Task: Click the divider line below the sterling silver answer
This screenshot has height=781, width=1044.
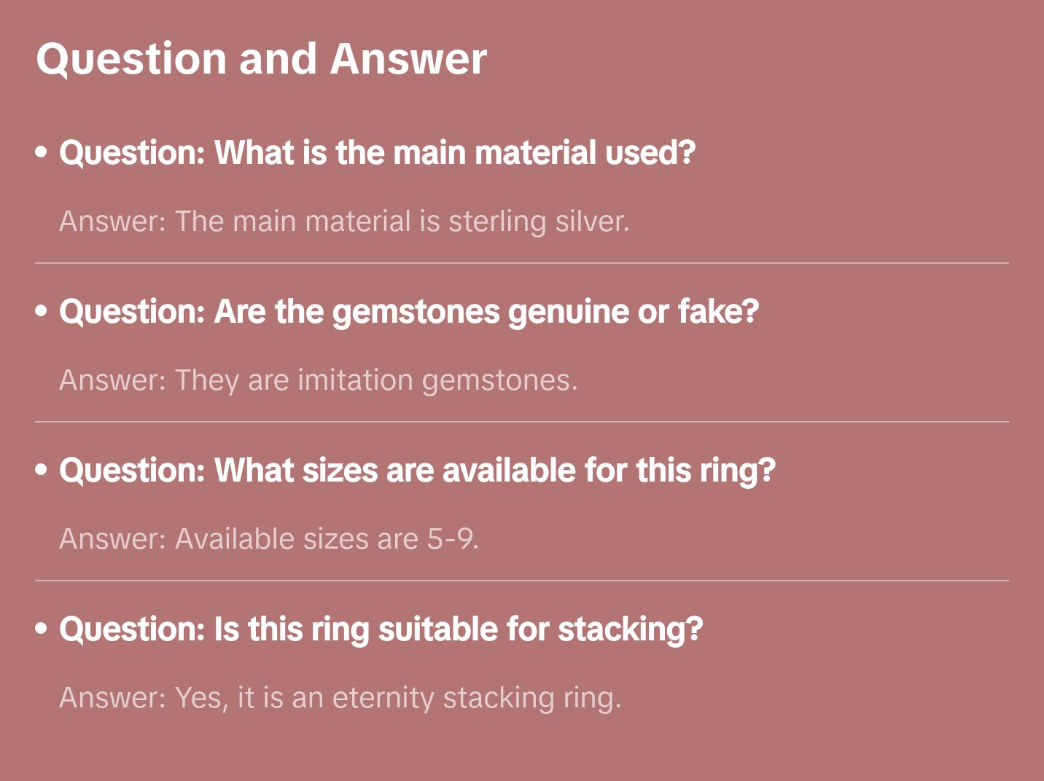Action: [x=522, y=263]
